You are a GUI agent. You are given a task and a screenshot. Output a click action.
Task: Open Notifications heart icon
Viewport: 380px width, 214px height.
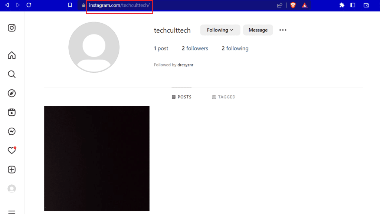point(12,150)
